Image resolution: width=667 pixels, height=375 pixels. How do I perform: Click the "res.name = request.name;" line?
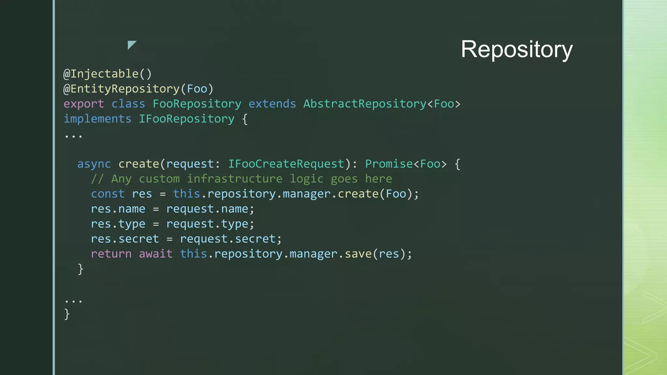pos(172,209)
